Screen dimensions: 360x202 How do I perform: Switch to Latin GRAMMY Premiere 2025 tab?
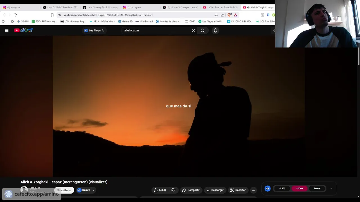tap(60, 8)
